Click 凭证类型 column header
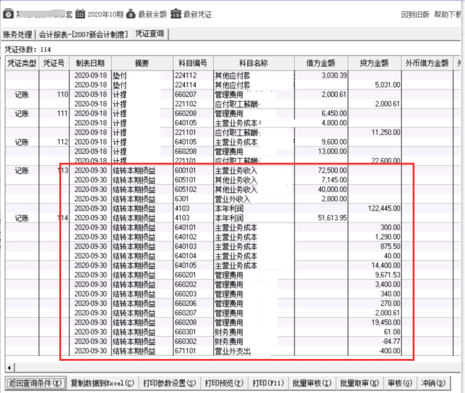465x393 pixels. click(x=22, y=63)
